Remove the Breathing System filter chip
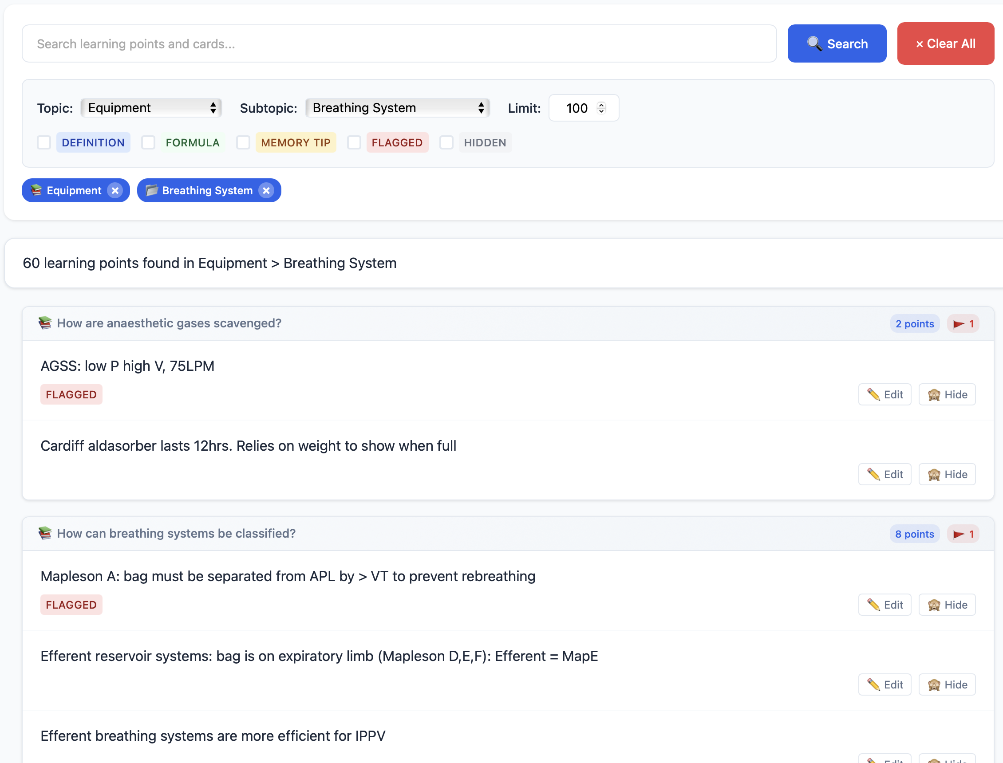 pyautogui.click(x=266, y=190)
